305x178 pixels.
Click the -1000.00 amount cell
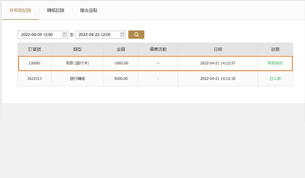(121, 63)
